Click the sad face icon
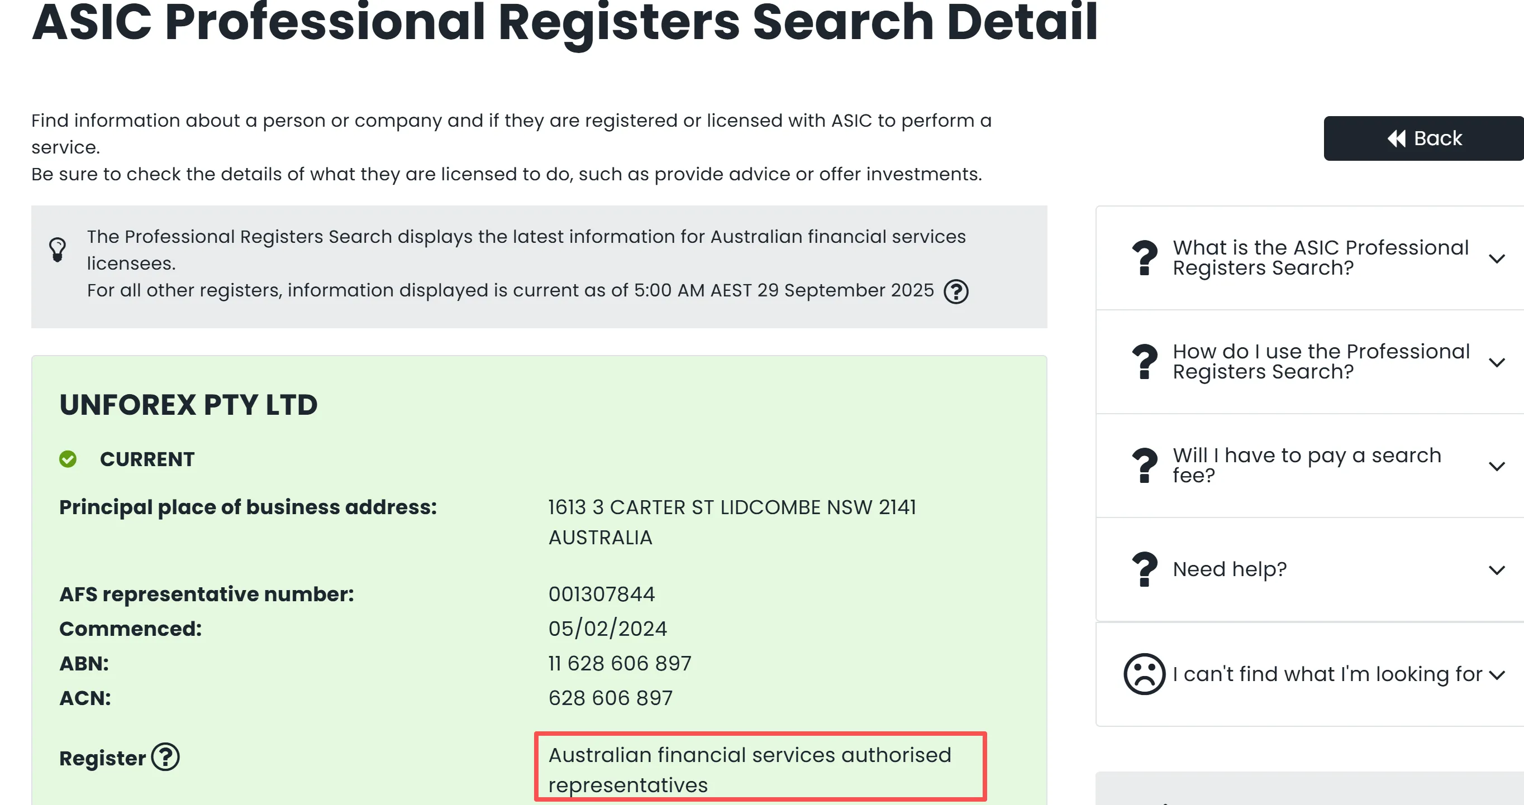Screen dimensions: 1524x805 pyautogui.click(x=1144, y=674)
